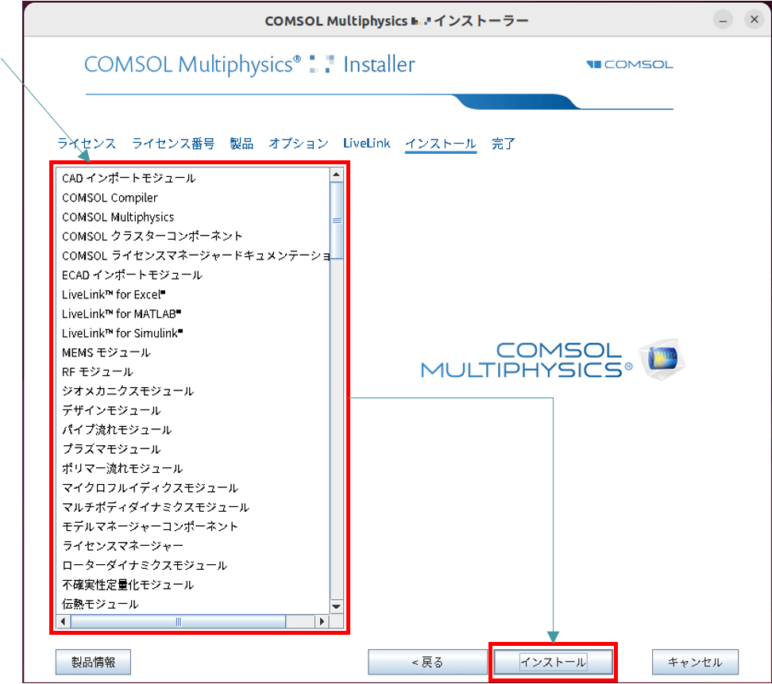Screen dimensions: 772x684
Task: Select CAD インポートモジュール in the list
Action: (x=129, y=179)
